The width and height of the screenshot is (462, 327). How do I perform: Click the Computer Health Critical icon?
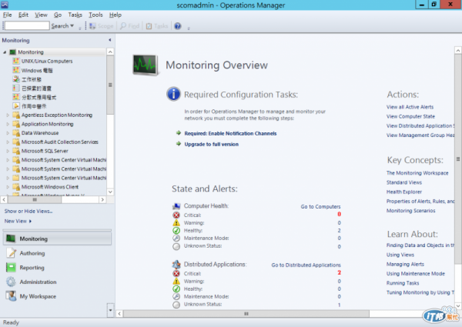(176, 215)
